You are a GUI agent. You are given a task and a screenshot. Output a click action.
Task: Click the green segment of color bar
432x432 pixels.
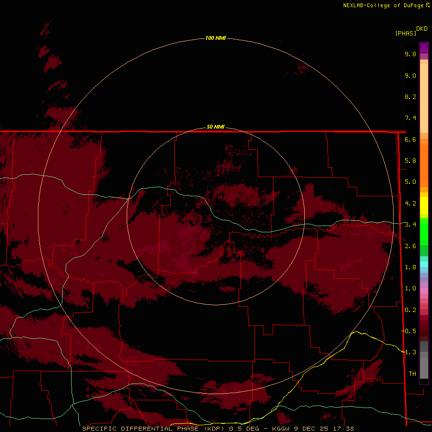coord(424,232)
